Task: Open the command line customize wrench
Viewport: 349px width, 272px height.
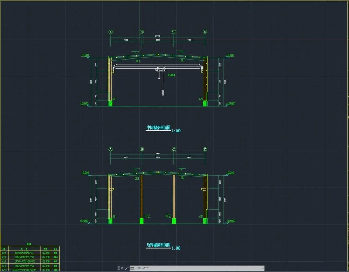Action: click(x=127, y=268)
